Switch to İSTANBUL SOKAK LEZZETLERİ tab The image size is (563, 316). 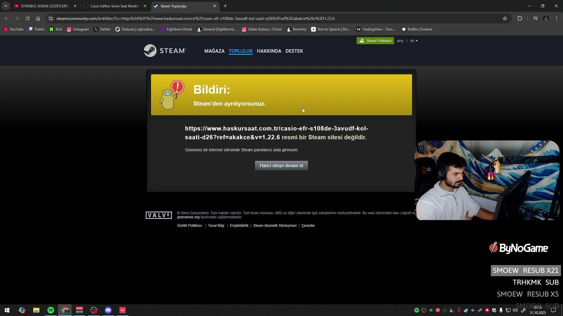(x=45, y=6)
